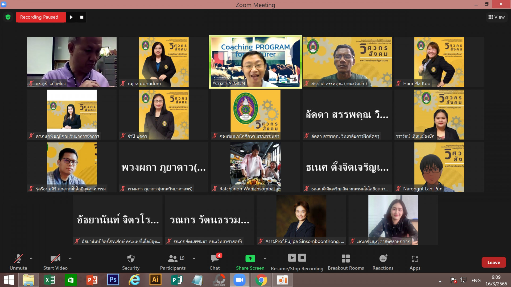Open Windows Store from the taskbar

pyautogui.click(x=71, y=280)
